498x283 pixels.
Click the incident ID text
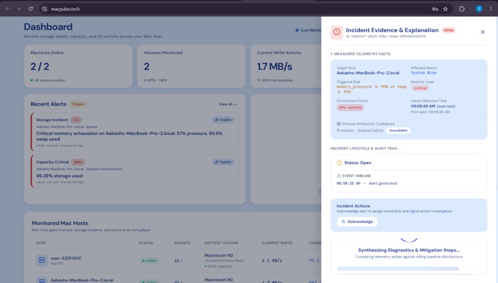(386, 36)
